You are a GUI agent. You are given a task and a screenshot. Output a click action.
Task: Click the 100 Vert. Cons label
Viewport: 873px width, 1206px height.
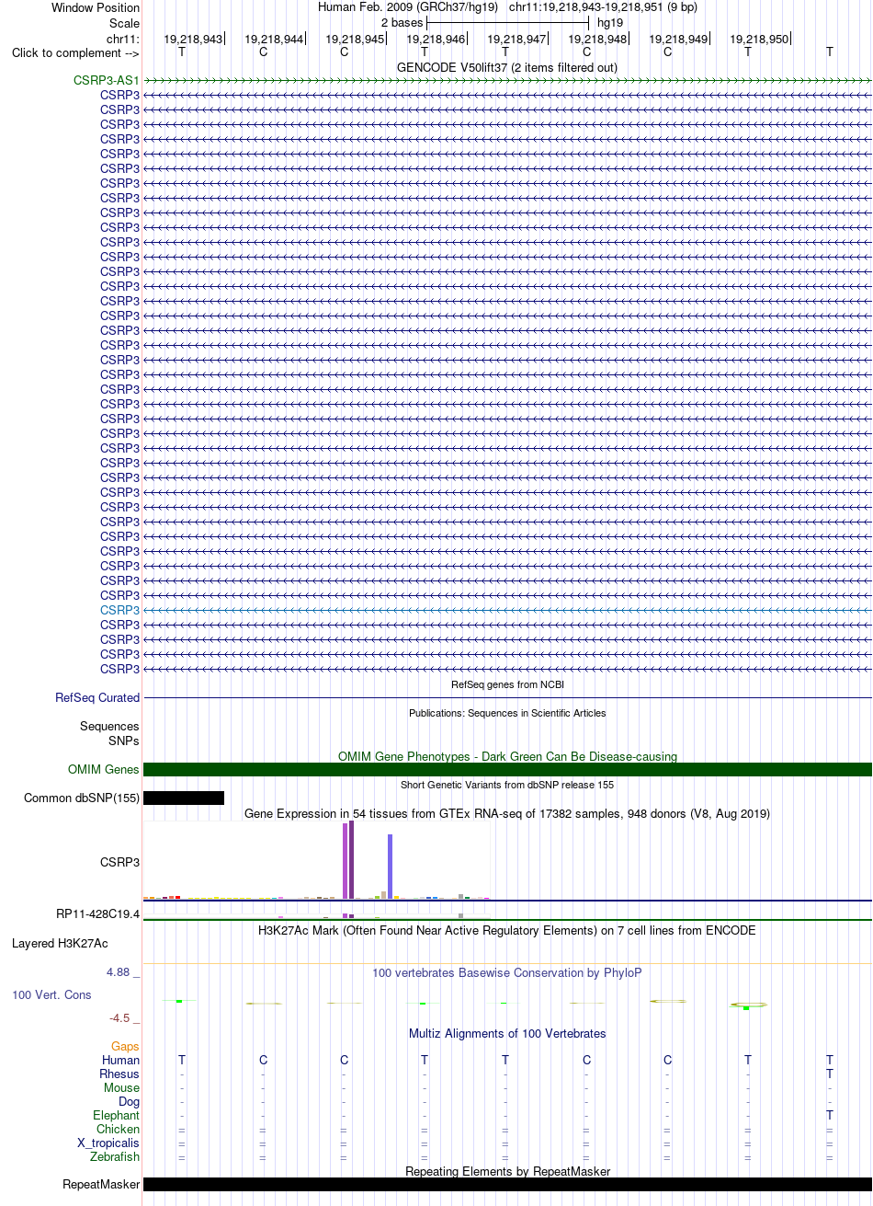(51, 995)
